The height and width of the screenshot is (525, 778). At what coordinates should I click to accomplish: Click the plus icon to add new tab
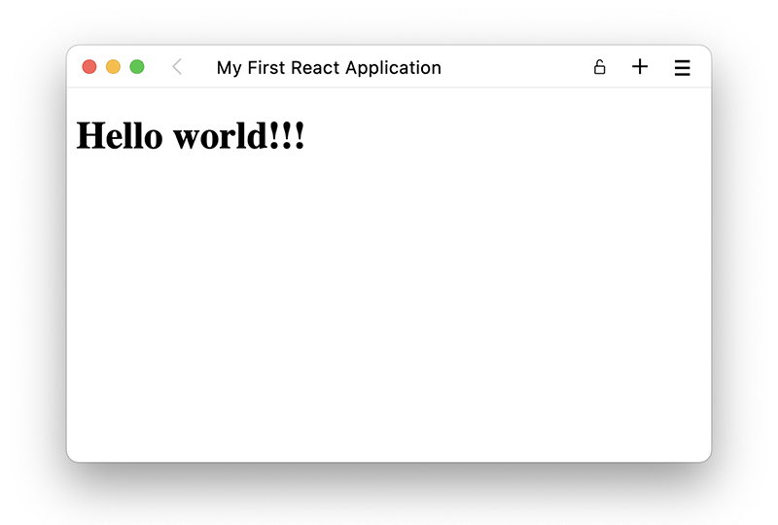639,67
